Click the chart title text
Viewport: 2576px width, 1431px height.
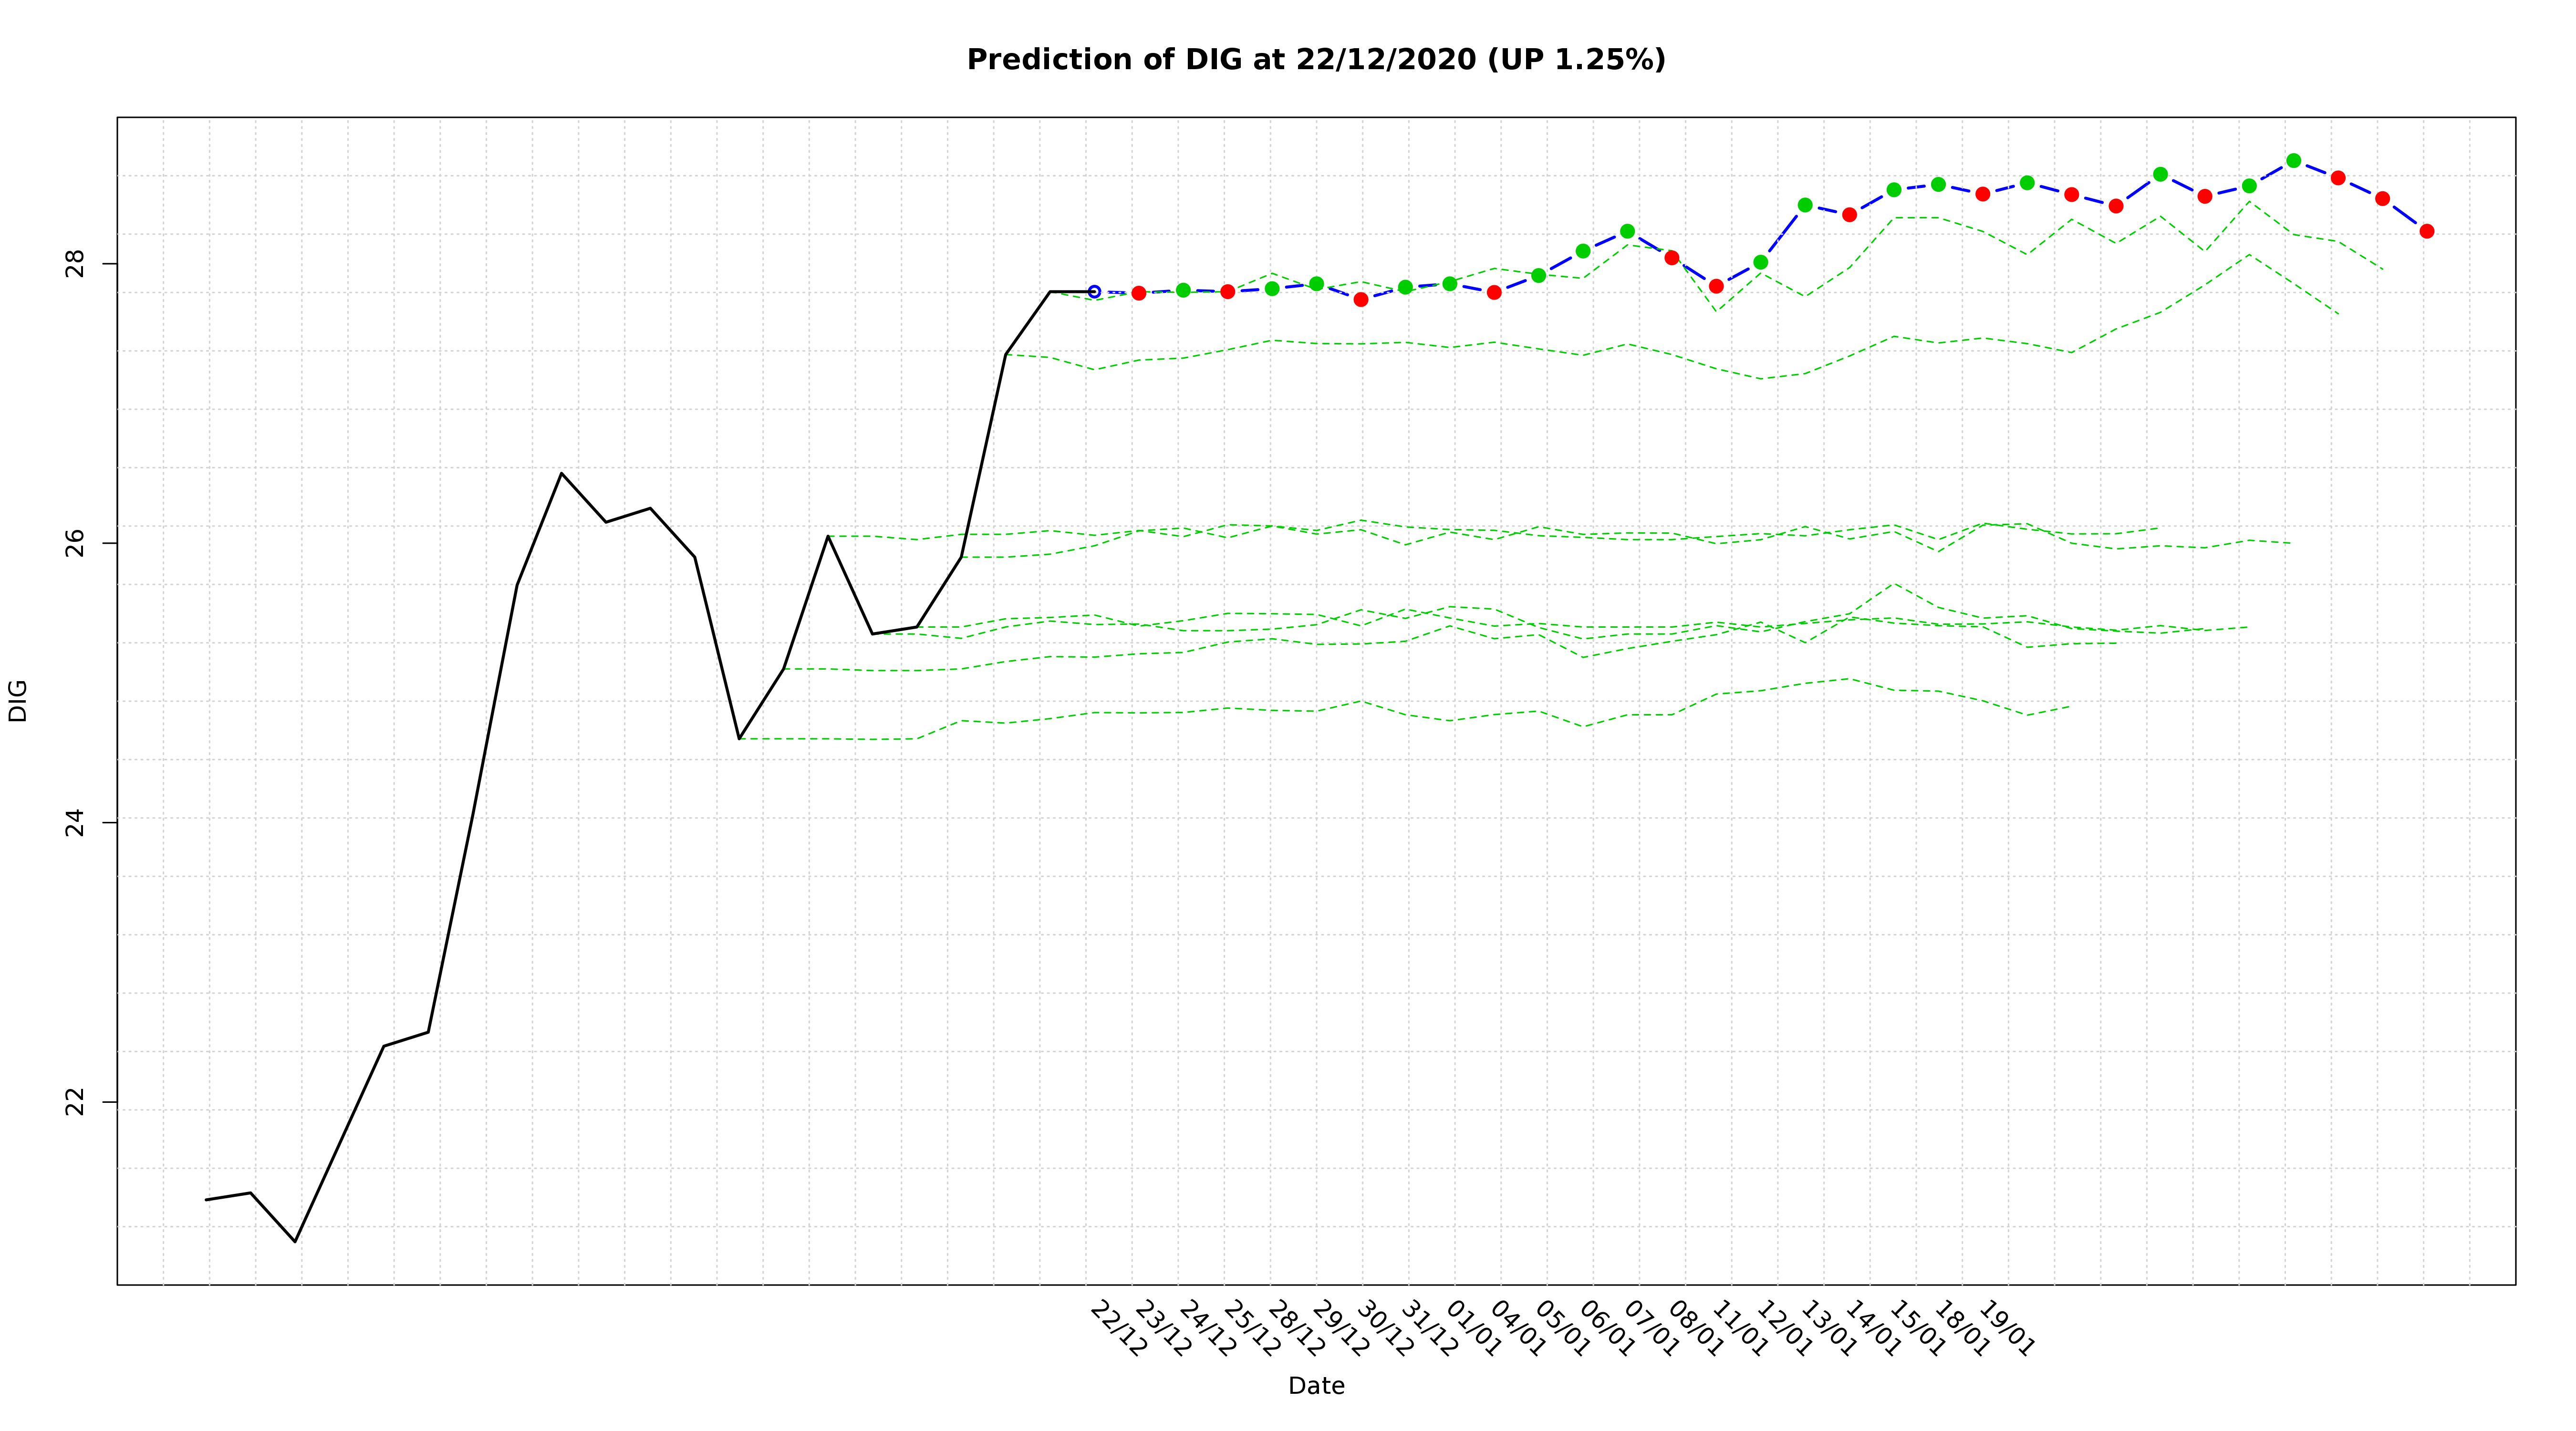(1315, 60)
